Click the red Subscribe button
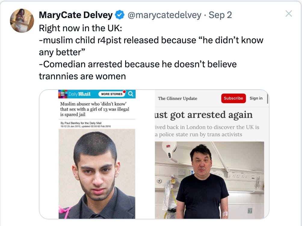Screen dimensions: 302x226 tap(233, 98)
